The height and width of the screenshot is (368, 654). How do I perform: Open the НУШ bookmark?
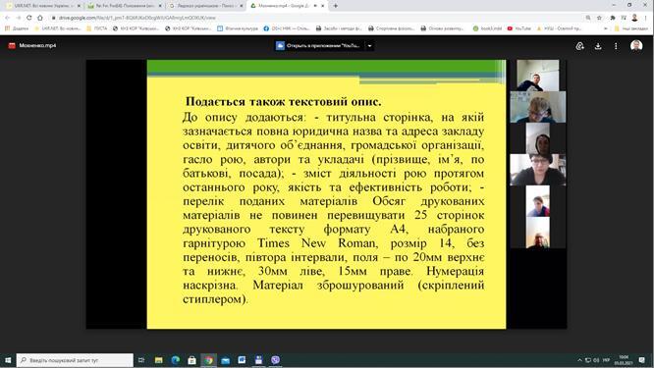pos(559,28)
